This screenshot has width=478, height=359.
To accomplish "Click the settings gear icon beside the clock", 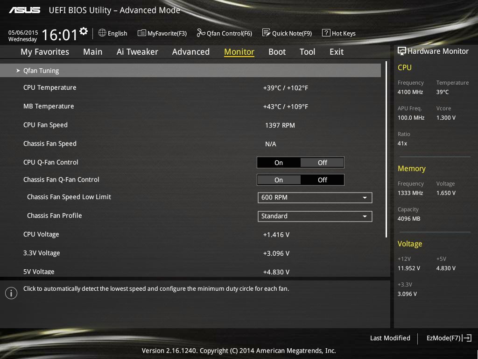I will [84, 31].
